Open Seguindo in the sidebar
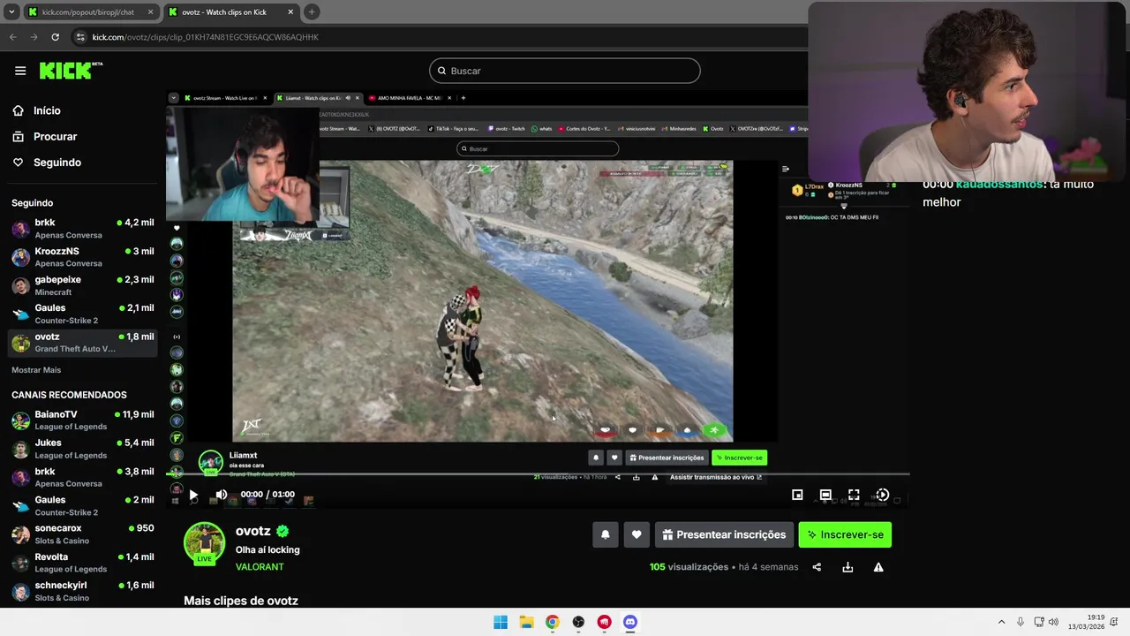Screen dimensions: 1130x636 [x=56, y=163]
